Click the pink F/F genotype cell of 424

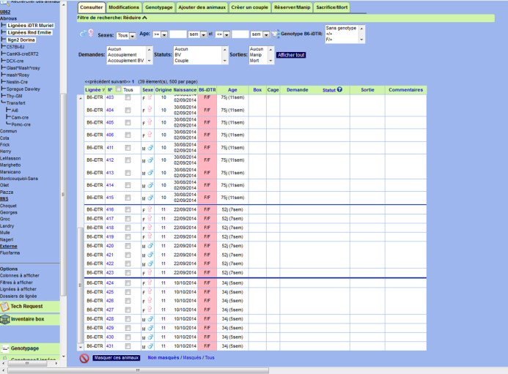[207, 283]
